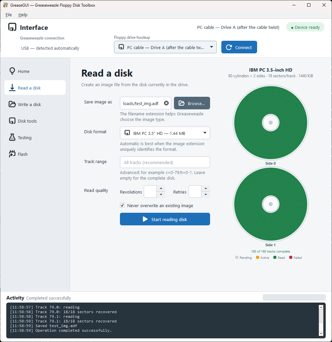332x342 pixels.
Task: Click the Active legend swatch
Action: (x=257, y=257)
